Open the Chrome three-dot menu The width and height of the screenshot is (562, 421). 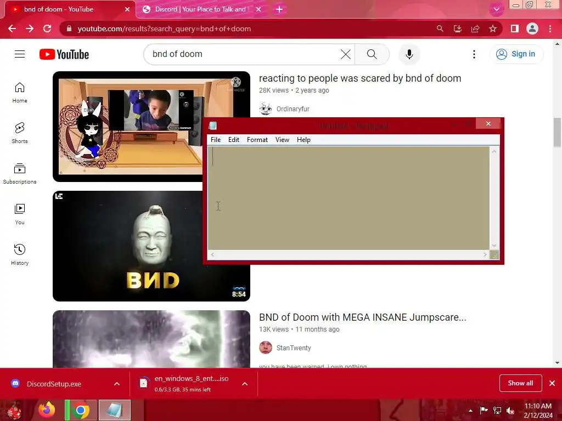click(x=550, y=29)
